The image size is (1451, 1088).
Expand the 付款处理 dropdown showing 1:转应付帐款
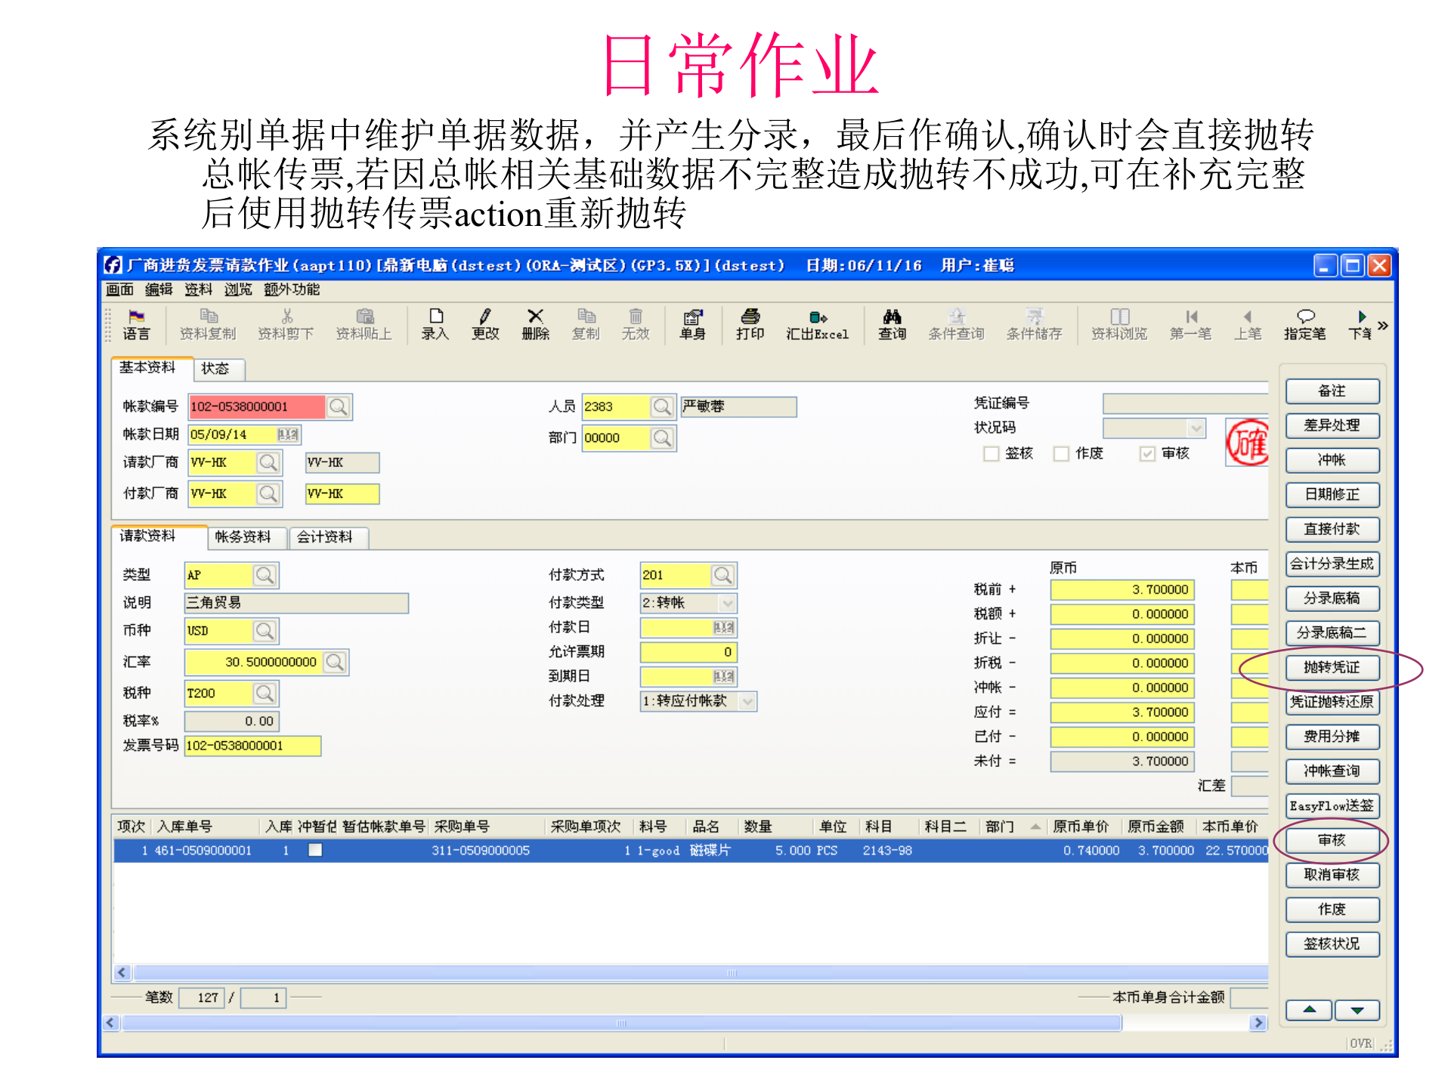click(747, 701)
